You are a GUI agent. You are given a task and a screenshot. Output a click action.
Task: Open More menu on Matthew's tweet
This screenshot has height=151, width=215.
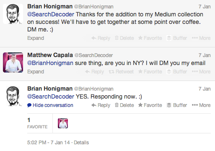(x=201, y=72)
